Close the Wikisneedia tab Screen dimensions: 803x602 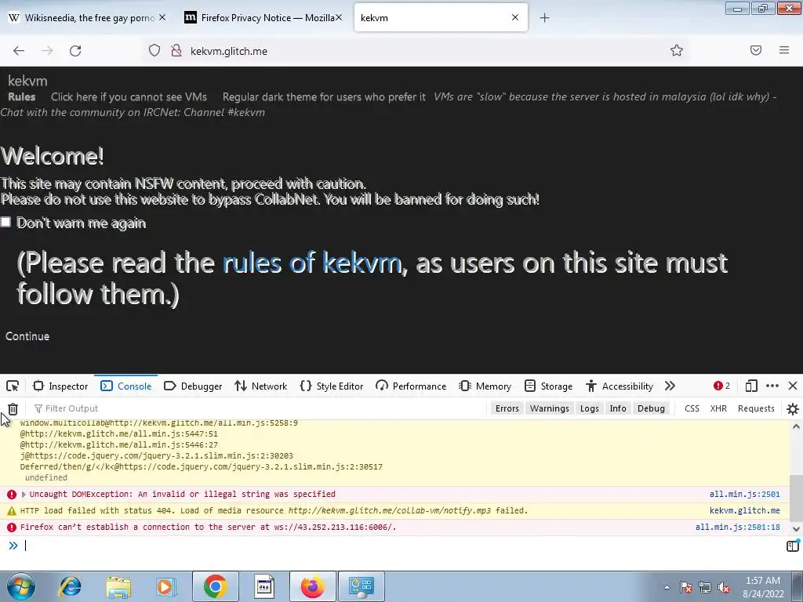(162, 17)
